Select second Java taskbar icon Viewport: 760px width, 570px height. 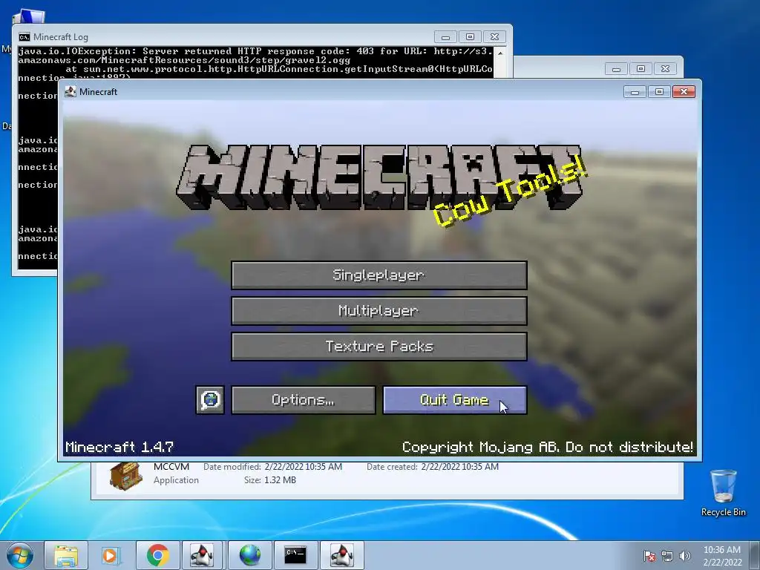pyautogui.click(x=341, y=555)
